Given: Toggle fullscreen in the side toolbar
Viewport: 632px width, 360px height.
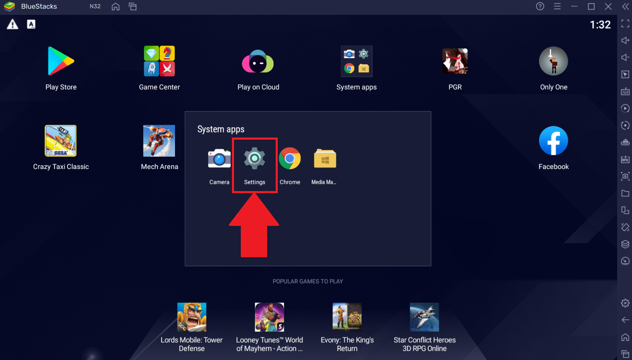Looking at the screenshot, I should pyautogui.click(x=625, y=23).
